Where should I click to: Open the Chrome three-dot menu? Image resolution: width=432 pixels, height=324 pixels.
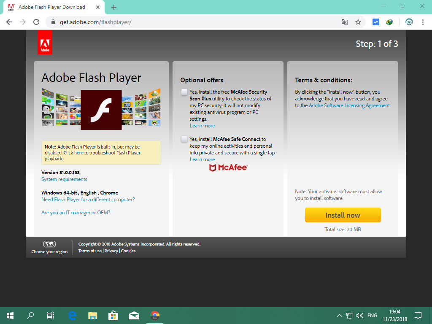click(x=423, y=22)
